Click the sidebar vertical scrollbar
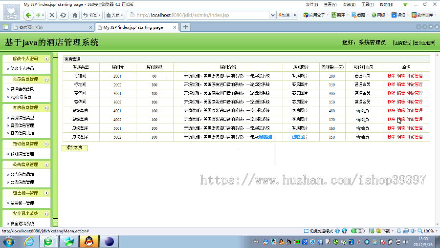 (x=55, y=139)
